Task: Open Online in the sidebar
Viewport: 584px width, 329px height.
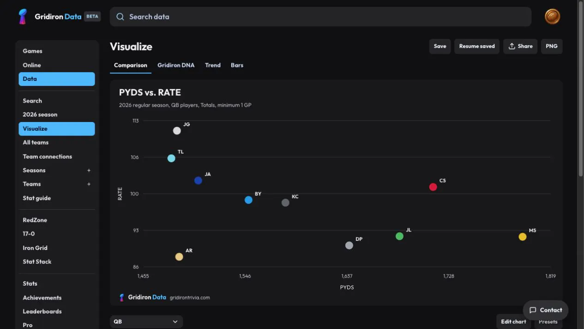Action: pyautogui.click(x=57, y=65)
